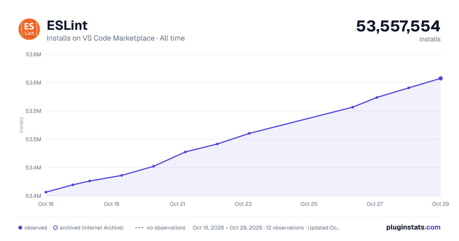Click the filled 'observed' legend dot
The image size is (459, 241).
coord(20,228)
